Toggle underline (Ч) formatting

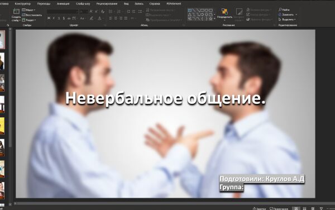pyautogui.click(x=59, y=18)
